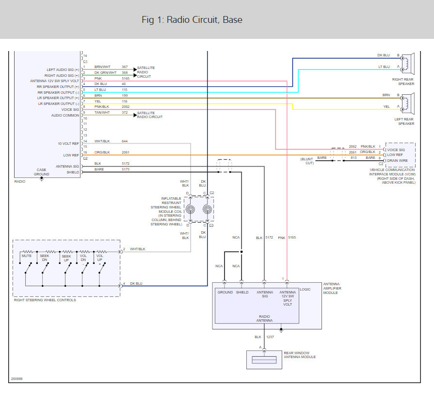Screen dimensions: 434x396
Task: Click circuit number '5173' on BARE wire
Action: pos(126,169)
